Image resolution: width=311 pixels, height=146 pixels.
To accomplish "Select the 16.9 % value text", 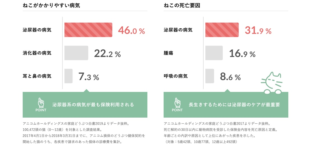I will coord(242,53).
